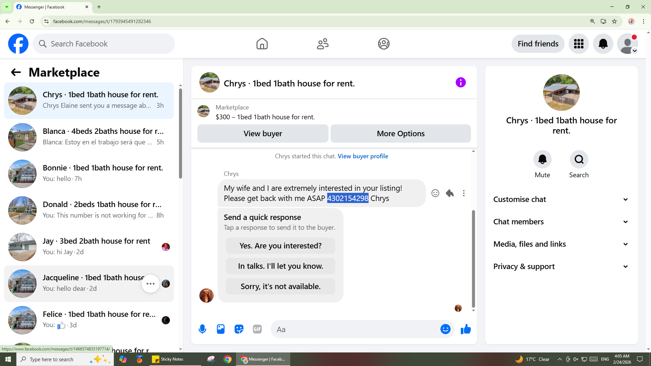Open the sticker picker icon
Image resolution: width=651 pixels, height=366 pixels.
pos(239,329)
